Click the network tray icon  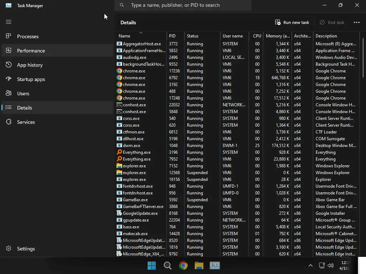pos(322,265)
